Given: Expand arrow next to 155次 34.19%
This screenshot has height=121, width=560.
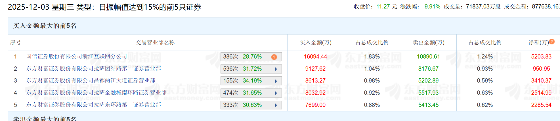Looking at the screenshot, I should coord(276,81).
